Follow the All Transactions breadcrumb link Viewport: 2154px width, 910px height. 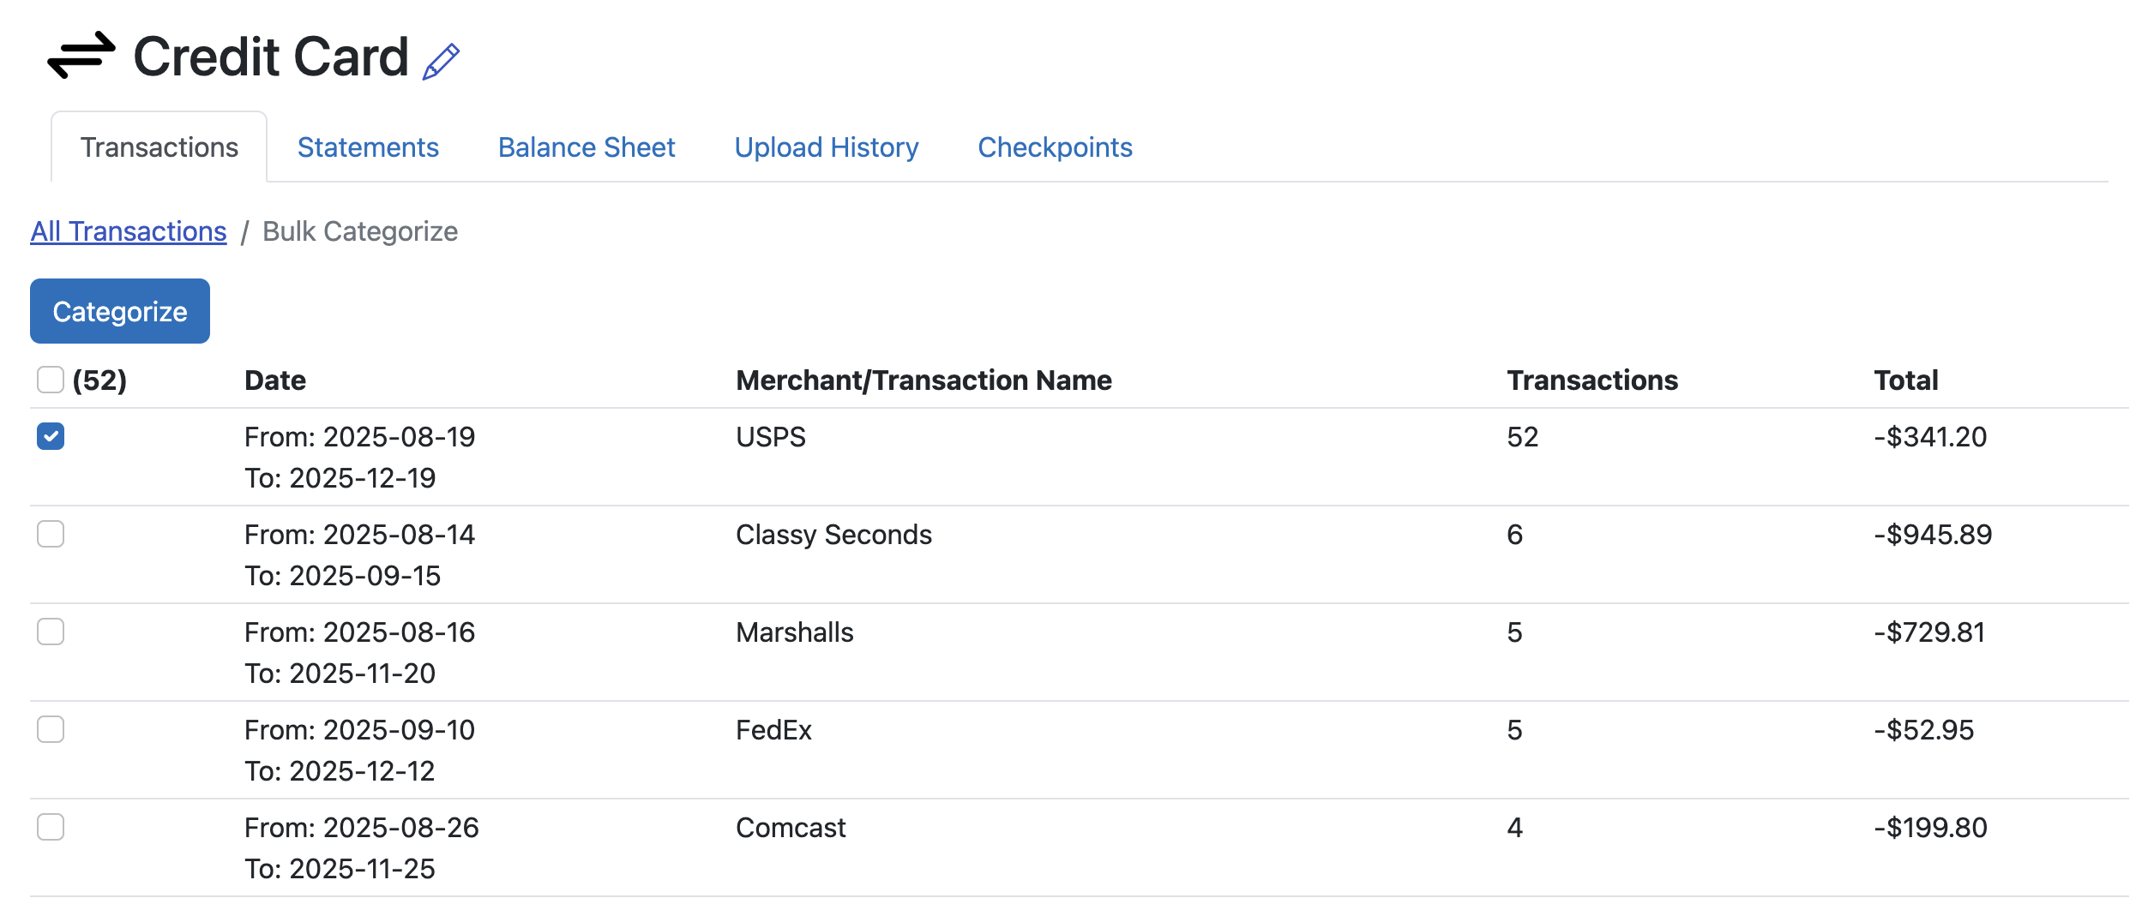[x=129, y=231]
